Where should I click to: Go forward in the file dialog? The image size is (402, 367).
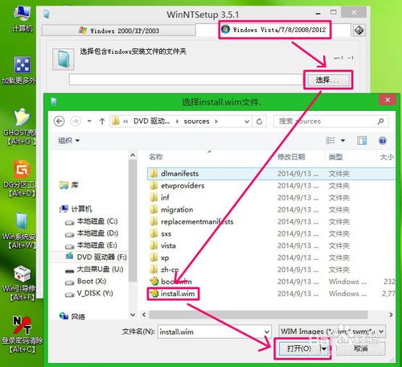(76, 122)
